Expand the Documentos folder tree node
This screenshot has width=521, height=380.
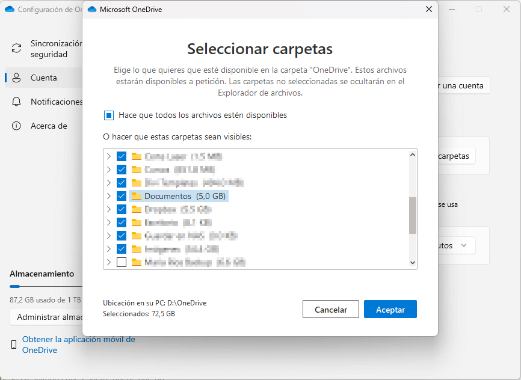(109, 196)
